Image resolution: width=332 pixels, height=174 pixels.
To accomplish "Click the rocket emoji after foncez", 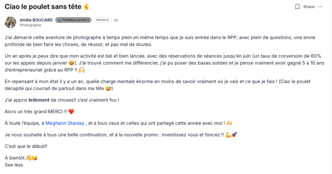I will click(x=234, y=135).
